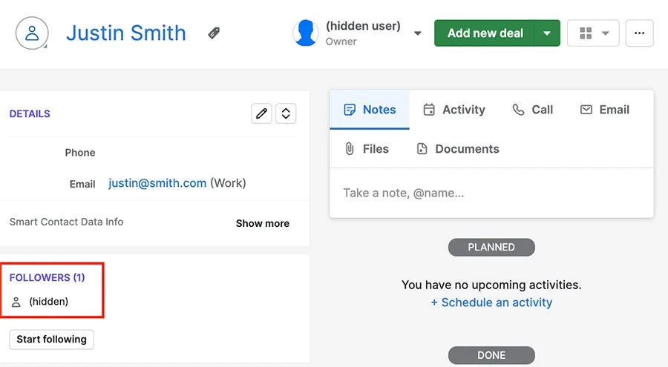Click the pencil edit icon in Details

(x=261, y=113)
